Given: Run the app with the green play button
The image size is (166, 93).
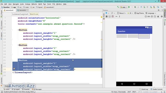Looking at the screenshot, I should tap(129, 7).
